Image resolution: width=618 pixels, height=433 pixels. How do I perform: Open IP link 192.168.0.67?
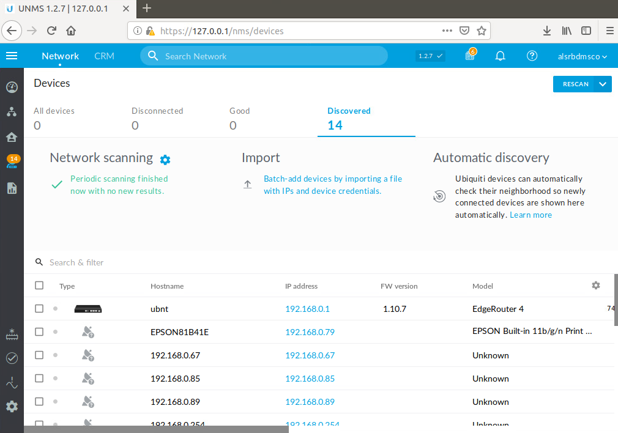pyautogui.click(x=310, y=355)
